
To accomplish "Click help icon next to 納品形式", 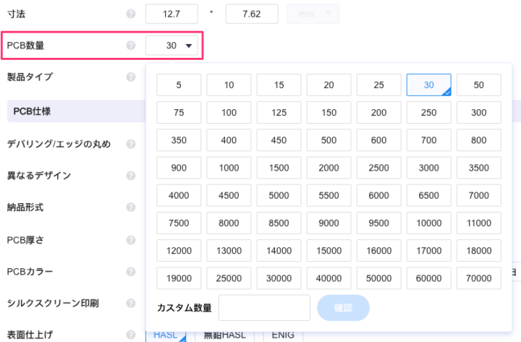I will 131,208.
